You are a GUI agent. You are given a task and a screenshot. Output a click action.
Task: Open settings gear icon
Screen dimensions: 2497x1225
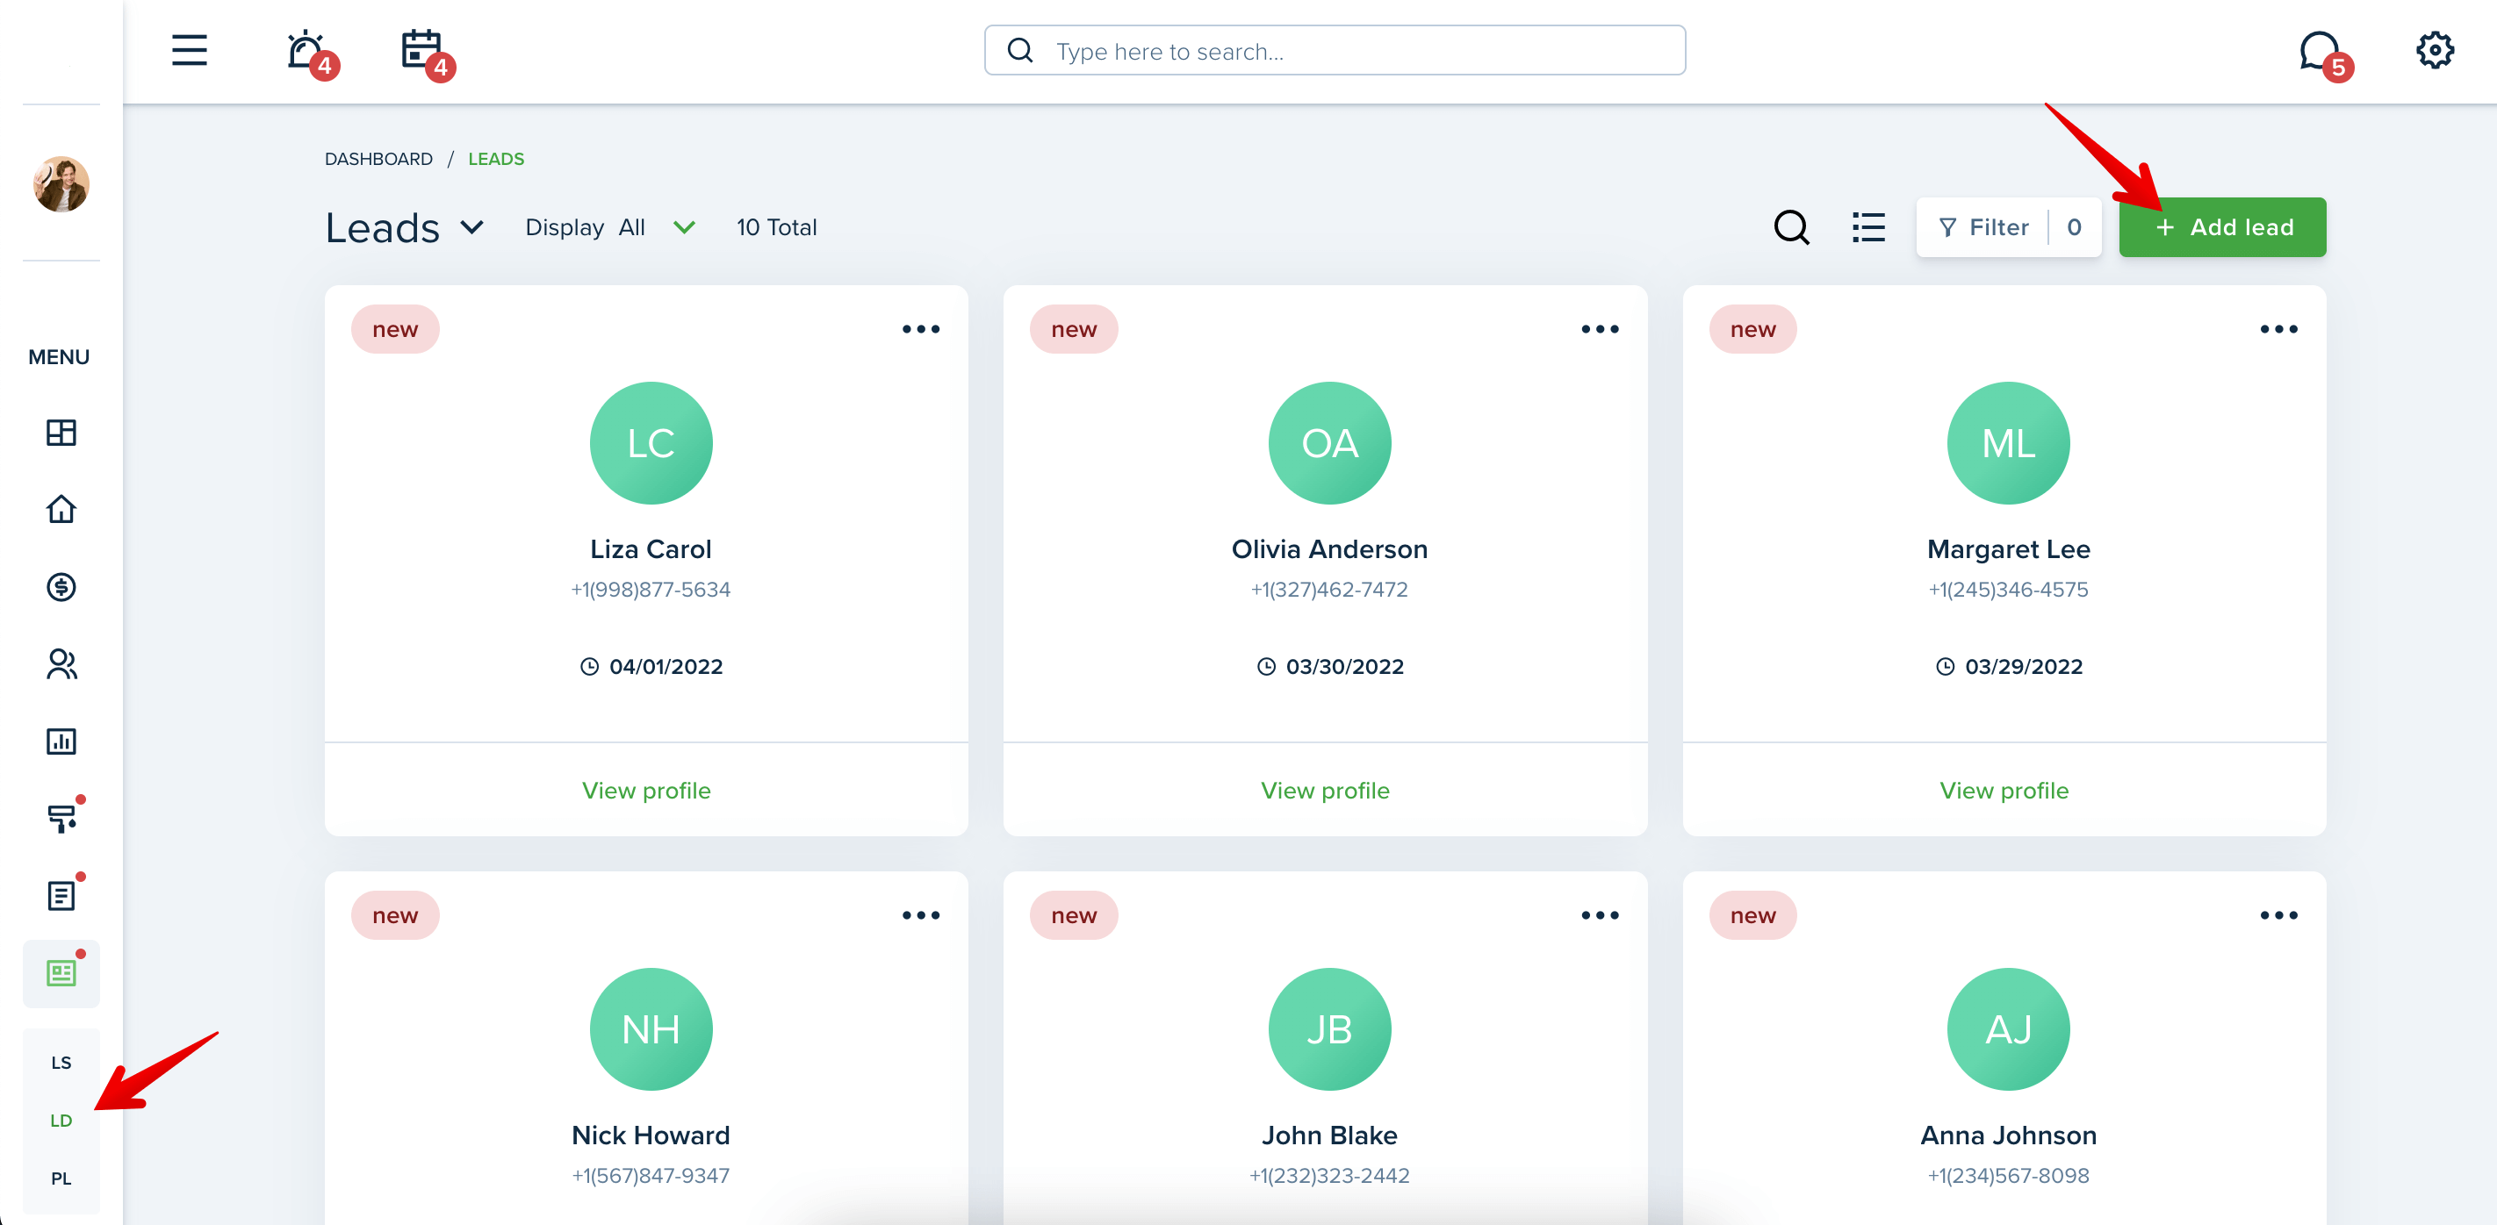point(2434,49)
